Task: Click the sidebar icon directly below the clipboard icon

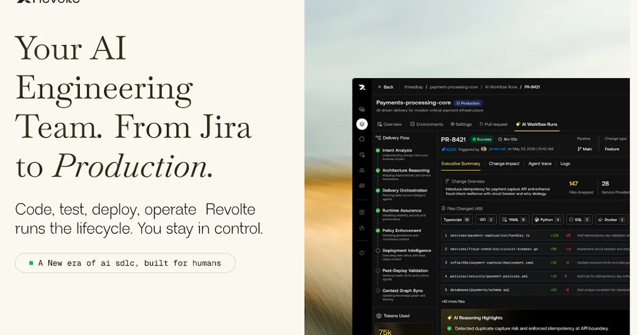Action: [362, 228]
